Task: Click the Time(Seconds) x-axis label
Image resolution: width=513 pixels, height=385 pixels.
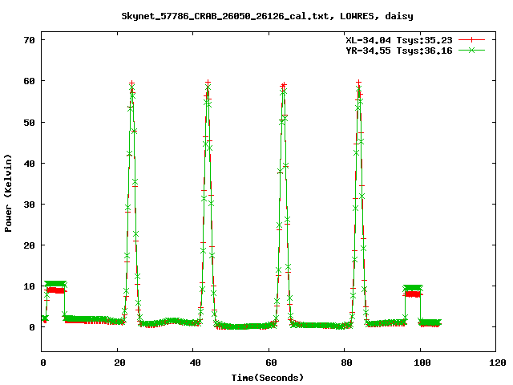Action: (x=267, y=378)
